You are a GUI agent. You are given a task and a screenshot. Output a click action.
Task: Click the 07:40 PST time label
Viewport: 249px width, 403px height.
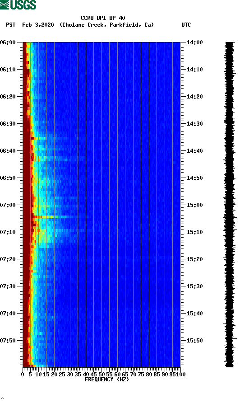coord(8,314)
